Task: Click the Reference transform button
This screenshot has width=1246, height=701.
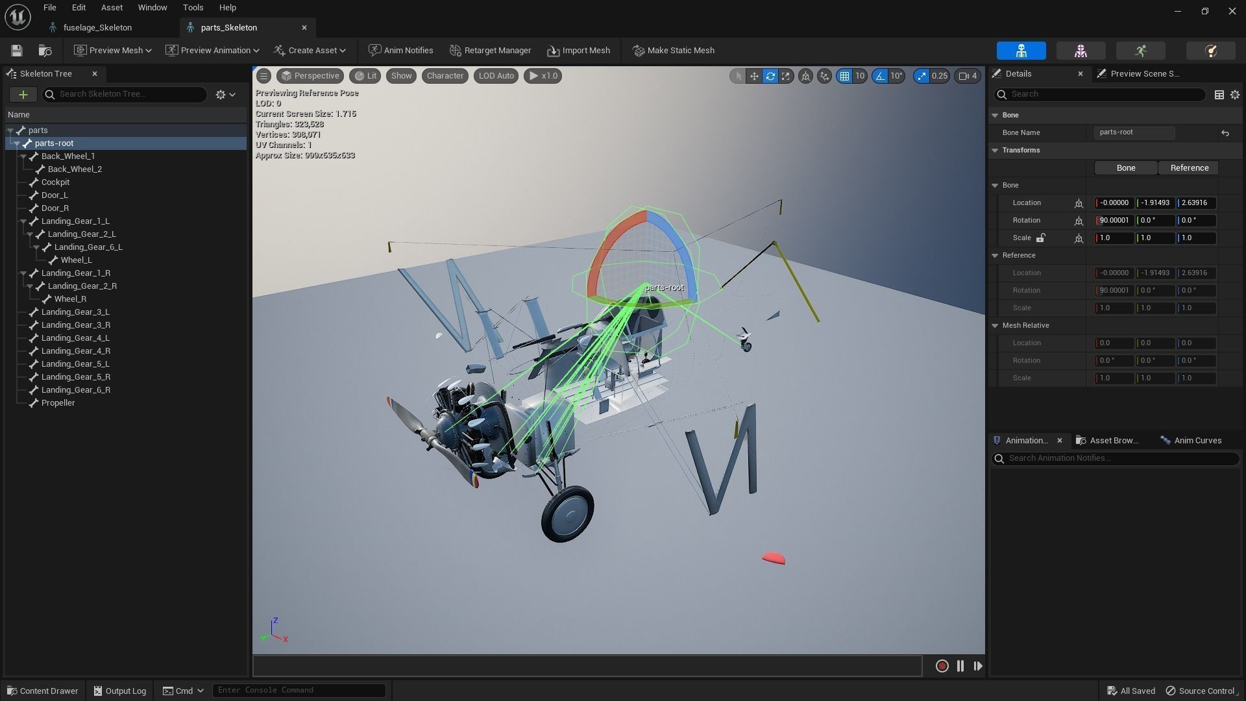Action: click(1189, 168)
